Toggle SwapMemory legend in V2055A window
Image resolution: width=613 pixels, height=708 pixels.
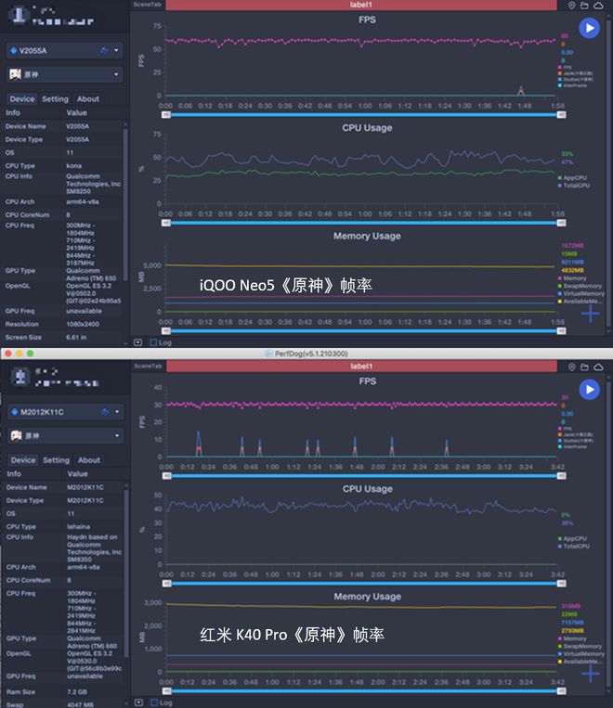[580, 286]
